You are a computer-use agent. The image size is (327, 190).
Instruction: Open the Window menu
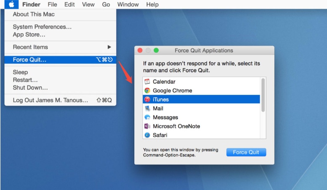point(128,4)
